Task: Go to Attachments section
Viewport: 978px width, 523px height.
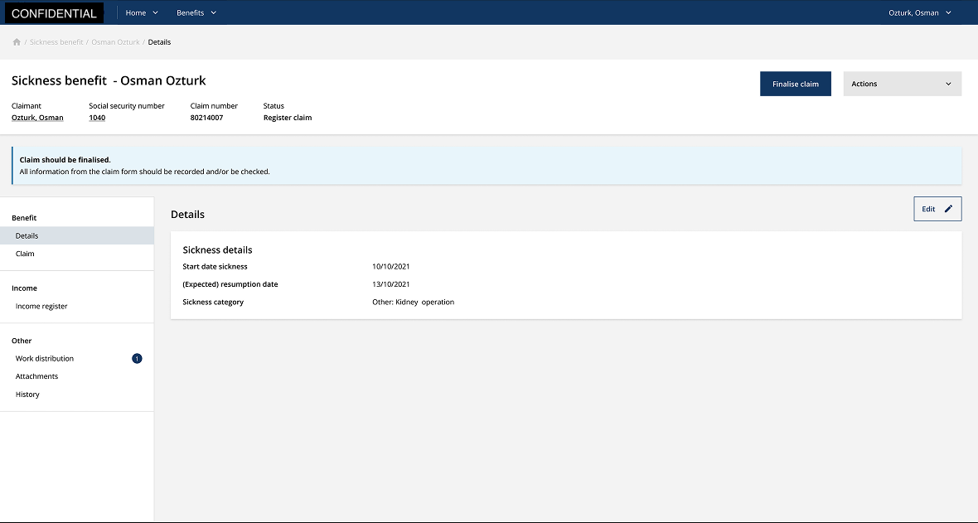Action: [36, 376]
